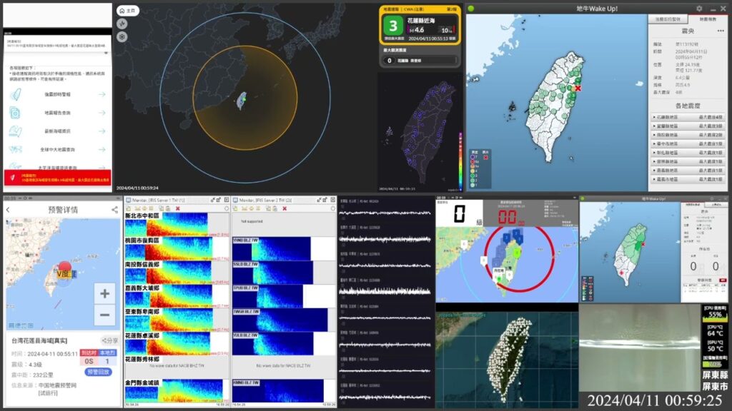Click the share icon in 预警详情 header
This screenshot has height=411, width=732.
pyautogui.click(x=115, y=210)
